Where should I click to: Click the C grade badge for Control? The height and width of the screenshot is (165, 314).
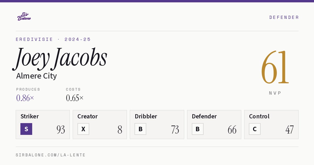point(255,129)
